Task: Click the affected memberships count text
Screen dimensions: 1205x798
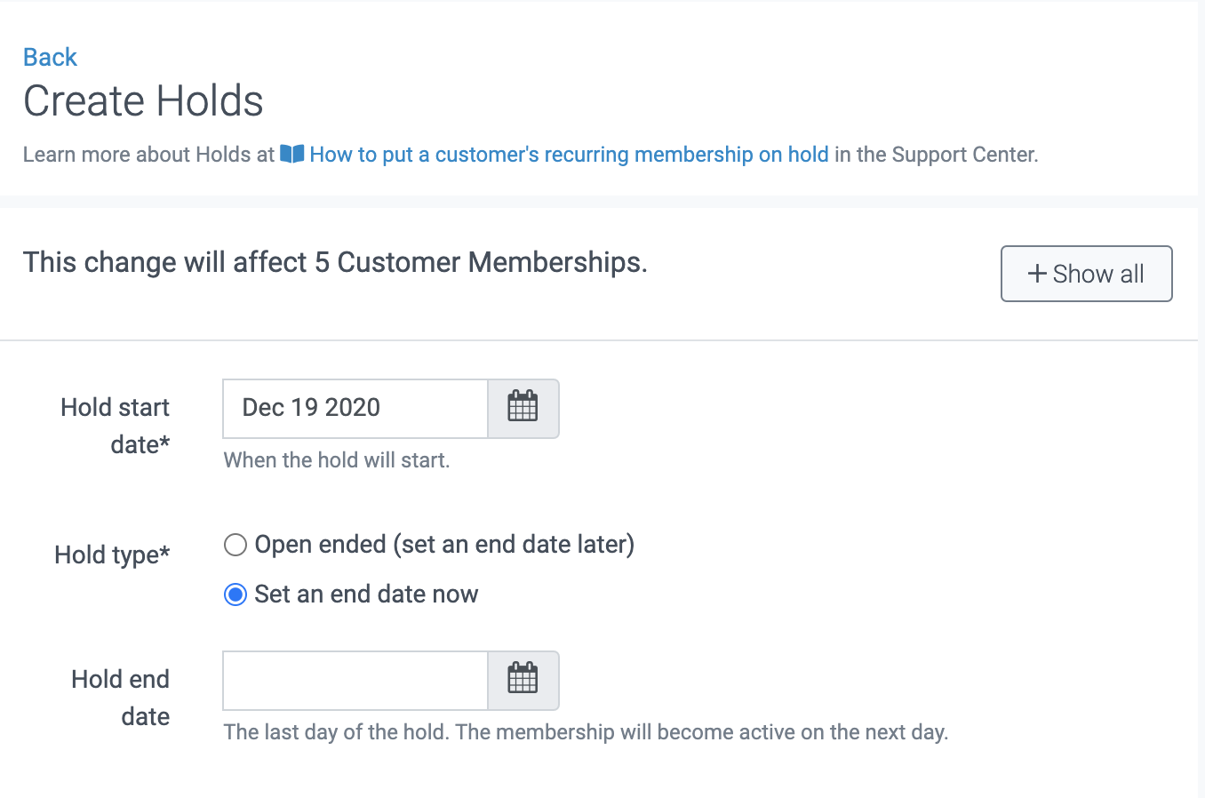Action: 335,262
